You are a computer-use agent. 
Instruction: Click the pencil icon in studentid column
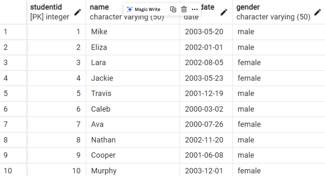(x=78, y=12)
